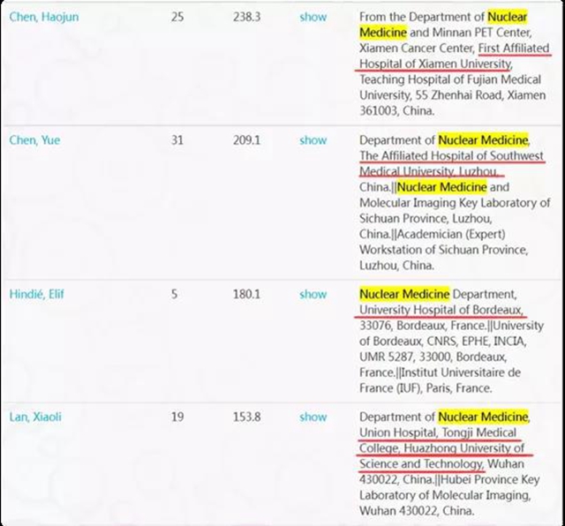The width and height of the screenshot is (565, 526).
Task: Click the count 5 for Hindié, Elif
Action: coord(175,294)
